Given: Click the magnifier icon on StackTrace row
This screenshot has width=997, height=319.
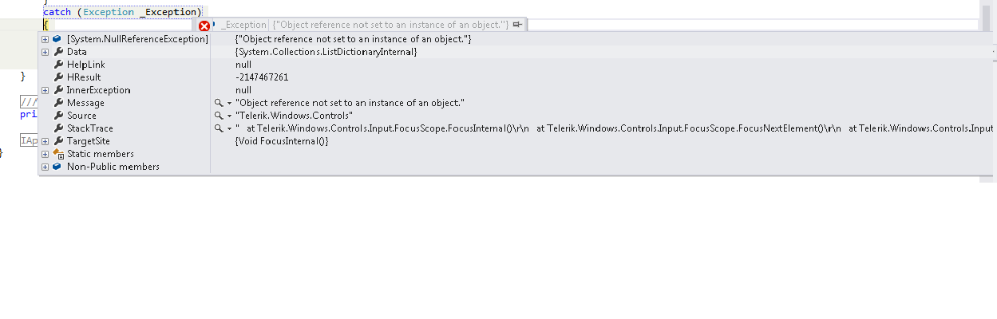Looking at the screenshot, I should tap(219, 128).
